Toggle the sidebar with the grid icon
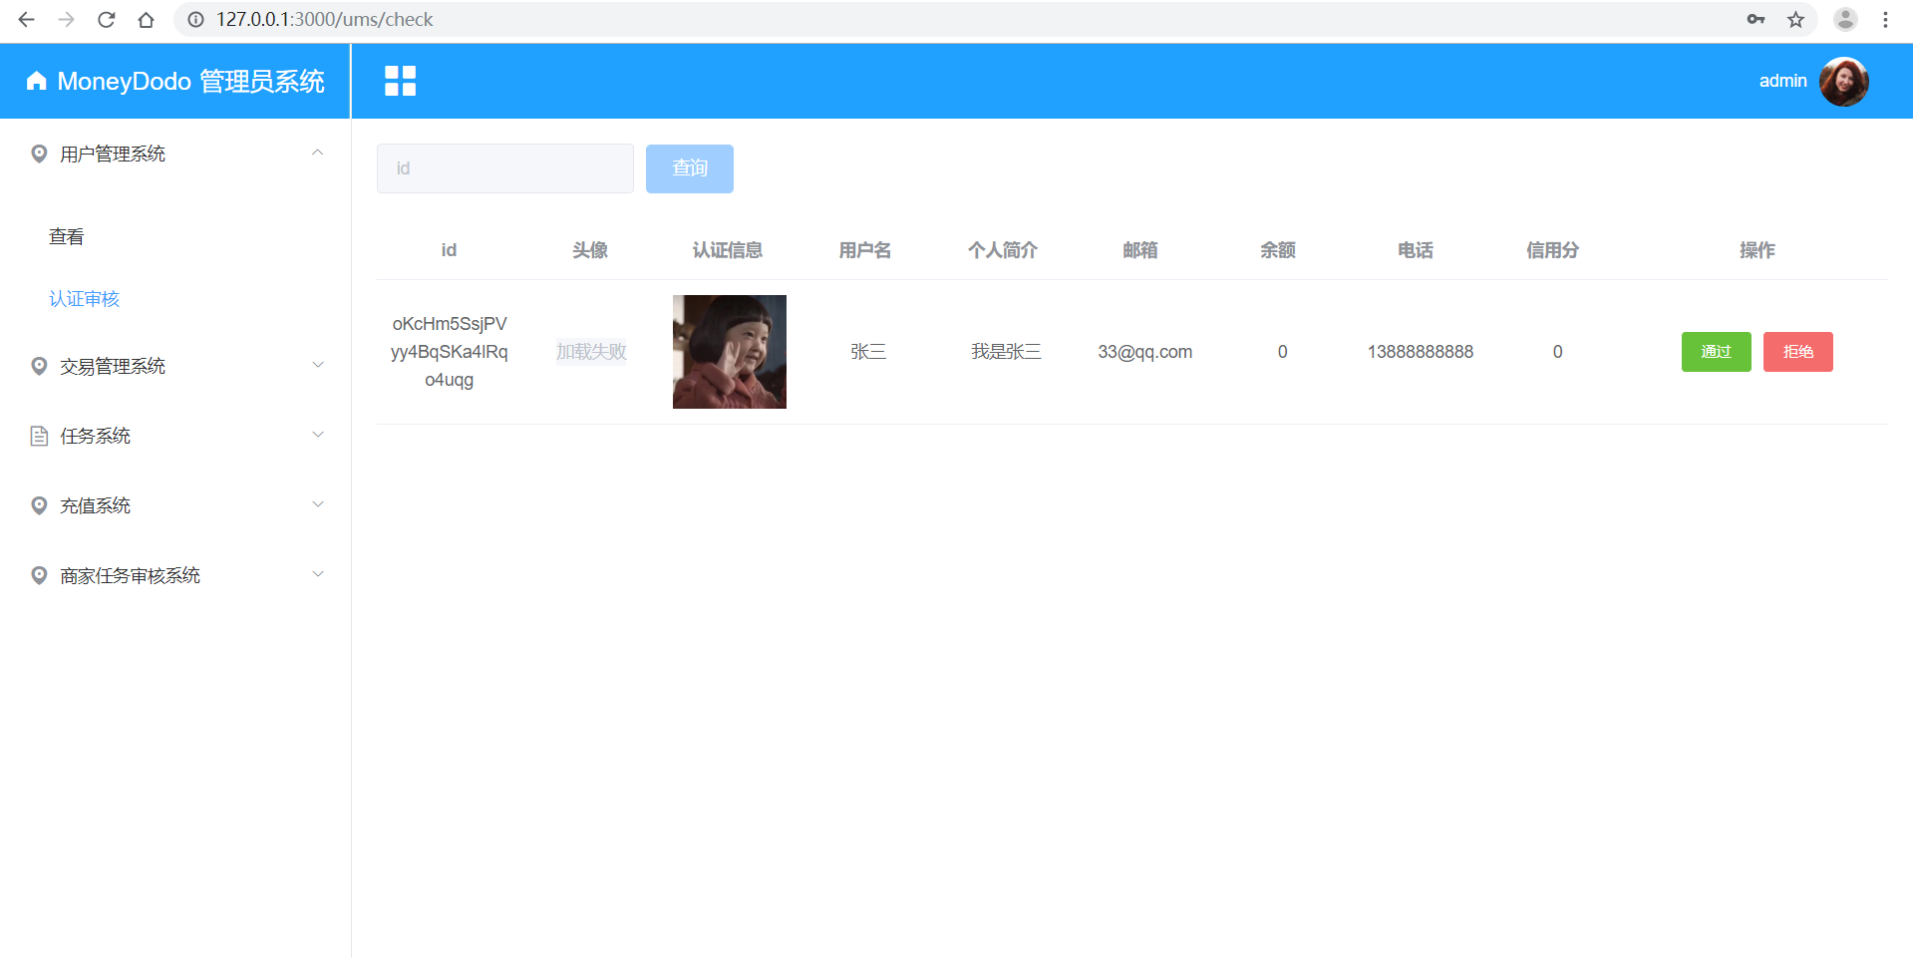The width and height of the screenshot is (1913, 958). (x=401, y=81)
